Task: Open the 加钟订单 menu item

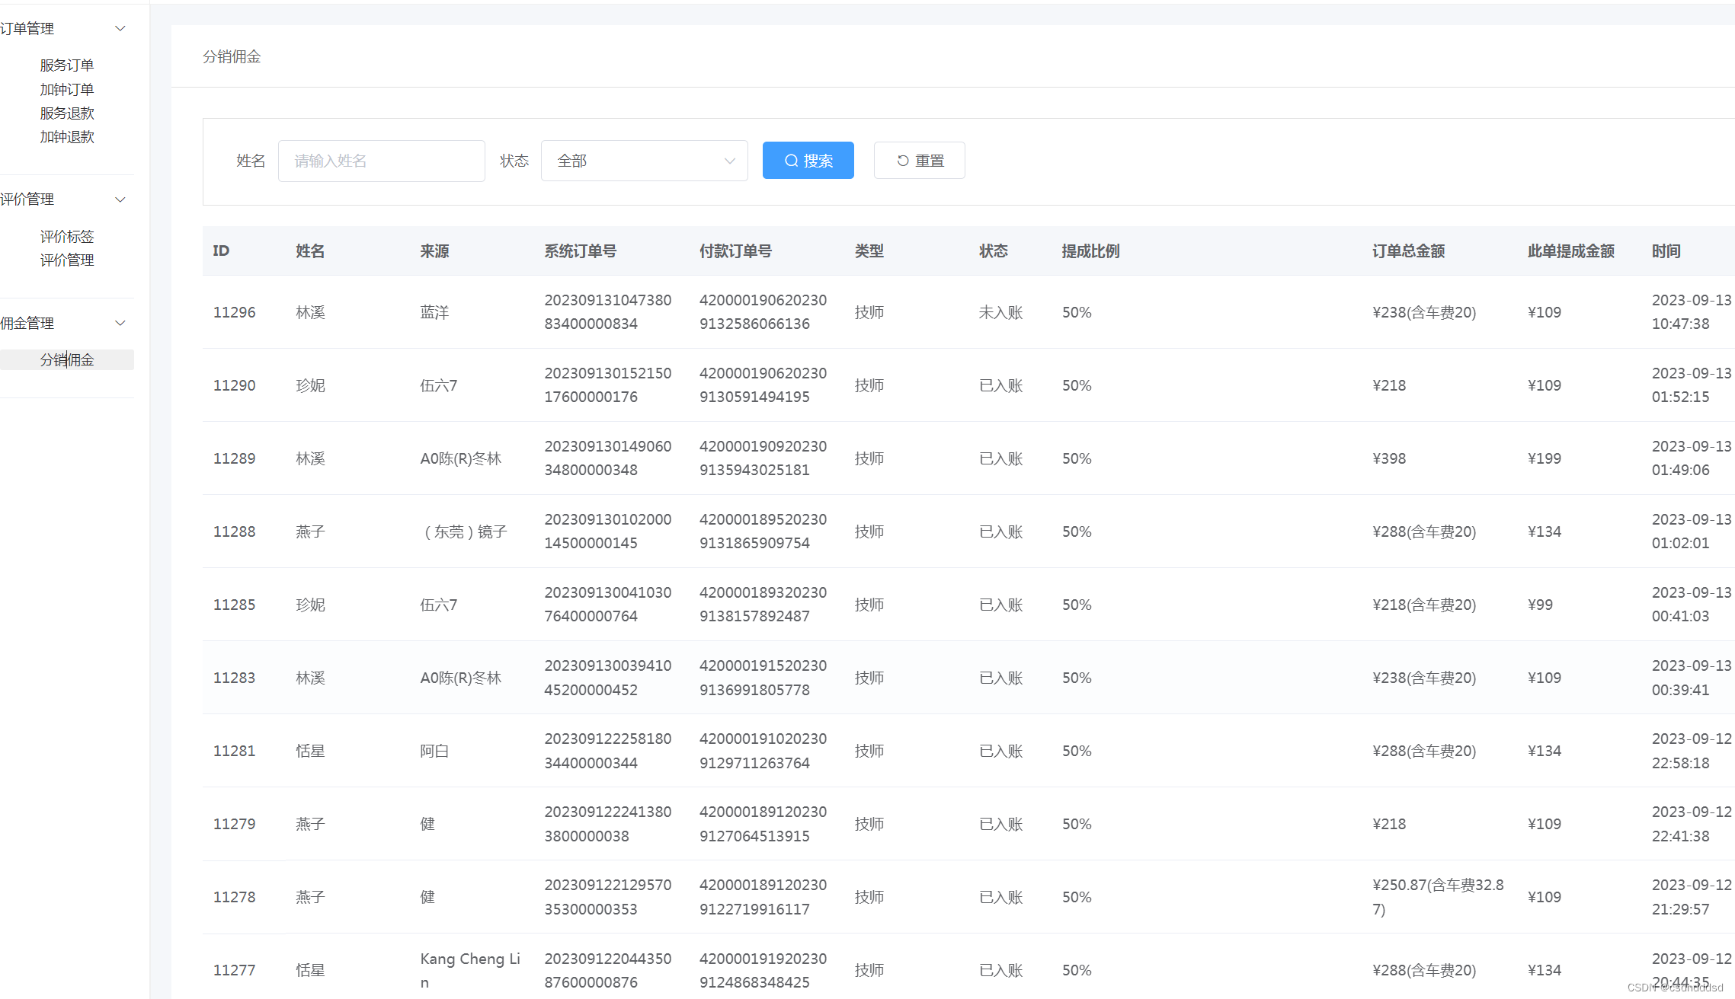Action: click(67, 89)
